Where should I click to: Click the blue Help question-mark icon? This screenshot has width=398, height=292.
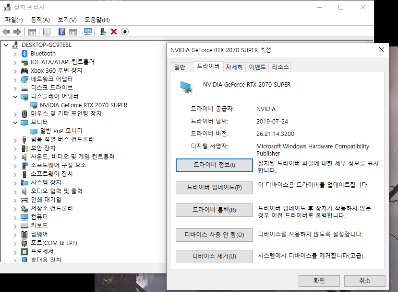(61, 32)
